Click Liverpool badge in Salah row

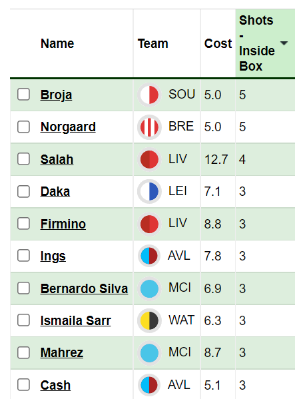pyautogui.click(x=149, y=159)
